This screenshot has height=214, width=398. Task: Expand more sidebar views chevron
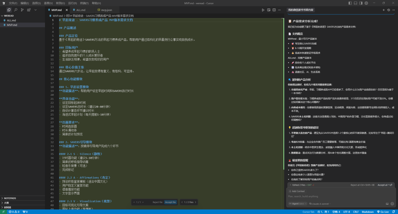point(35,10)
